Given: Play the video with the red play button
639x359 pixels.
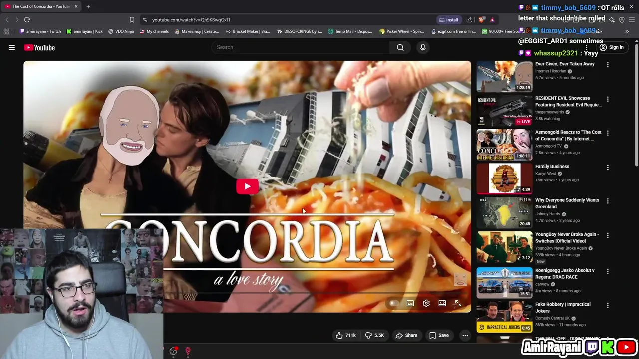Looking at the screenshot, I should point(247,186).
